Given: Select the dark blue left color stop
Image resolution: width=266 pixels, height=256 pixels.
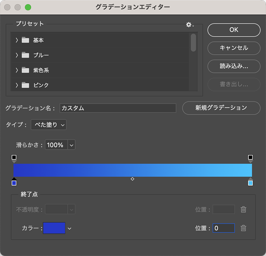Looking at the screenshot, I should coord(14,182).
